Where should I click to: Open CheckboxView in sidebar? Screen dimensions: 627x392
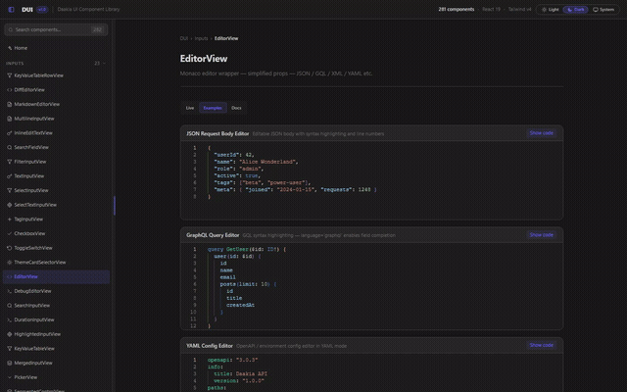coord(56,233)
